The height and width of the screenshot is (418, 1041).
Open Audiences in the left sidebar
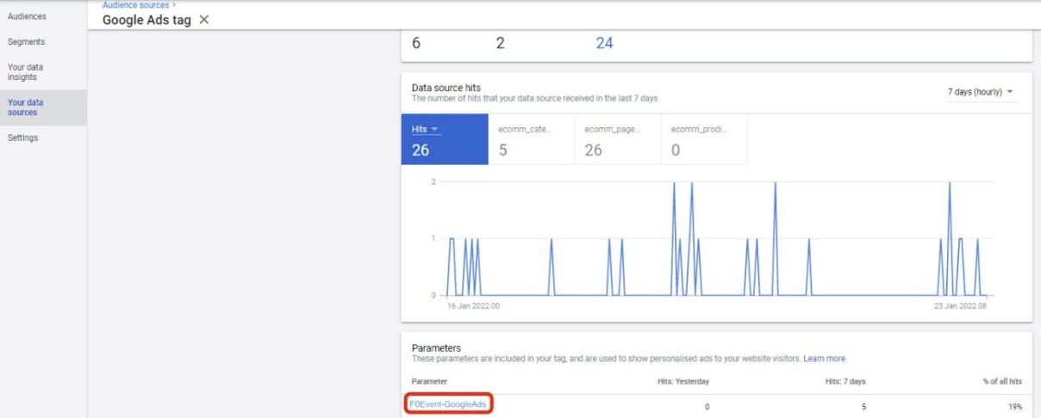(27, 16)
